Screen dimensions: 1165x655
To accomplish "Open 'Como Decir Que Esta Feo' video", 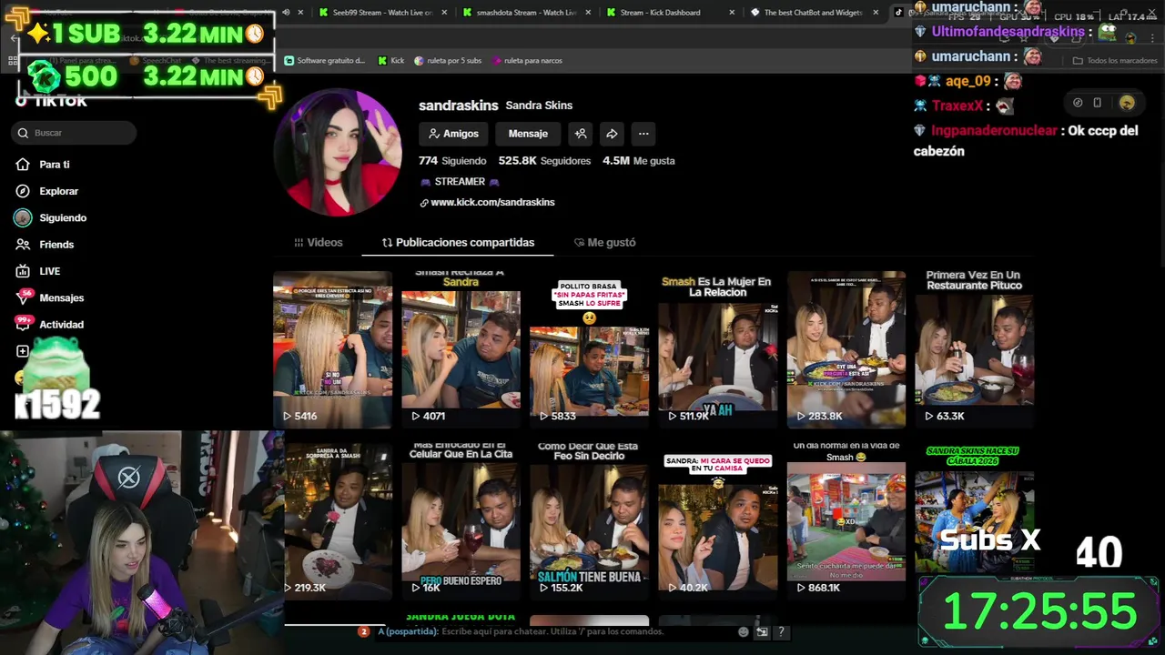I will click(x=589, y=520).
